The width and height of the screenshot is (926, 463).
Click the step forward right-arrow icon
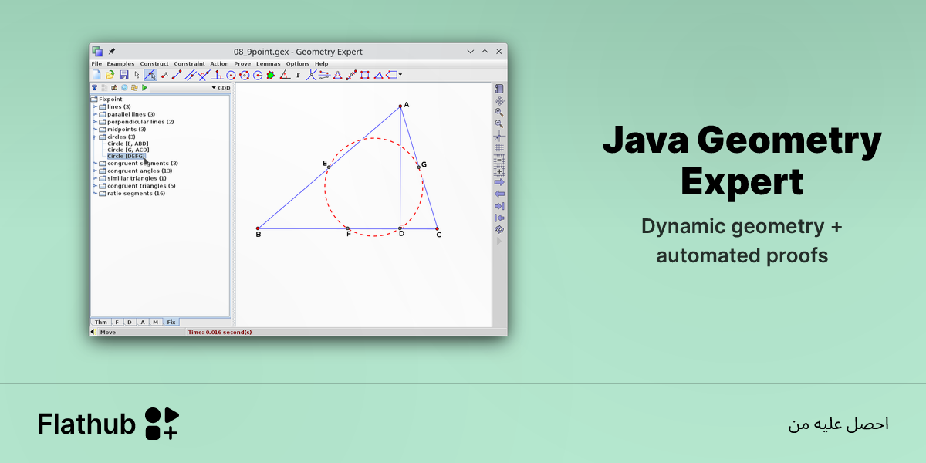[x=499, y=182]
